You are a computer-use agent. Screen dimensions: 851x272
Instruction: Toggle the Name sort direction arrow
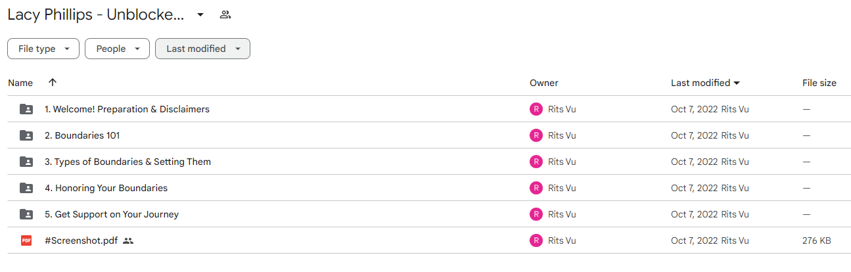53,83
